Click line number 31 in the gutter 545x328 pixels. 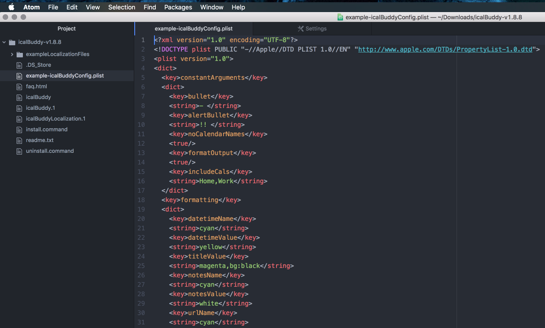141,322
